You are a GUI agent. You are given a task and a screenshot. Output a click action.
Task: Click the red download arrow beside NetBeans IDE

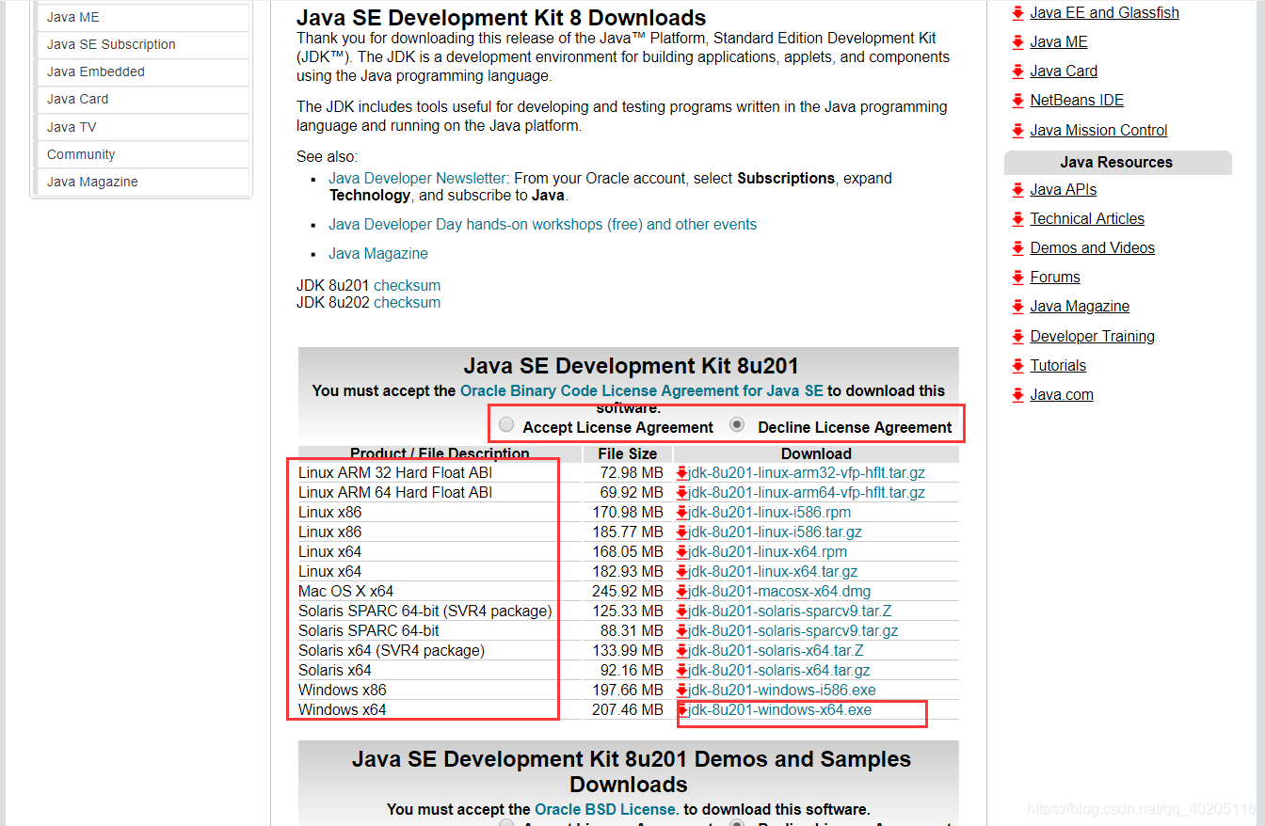point(1017,101)
